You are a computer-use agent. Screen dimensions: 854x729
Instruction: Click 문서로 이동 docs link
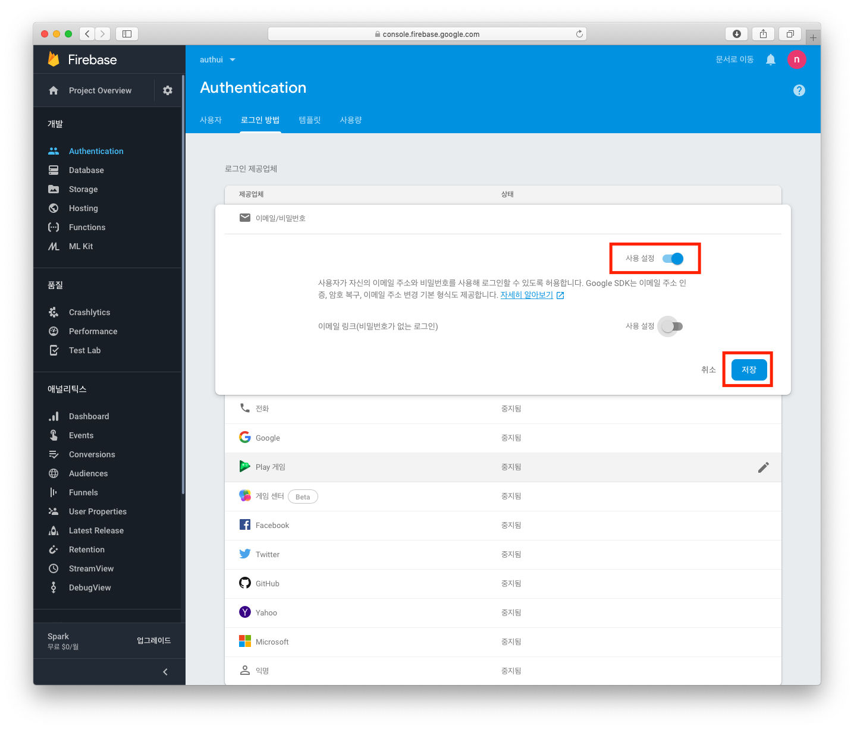pos(734,59)
